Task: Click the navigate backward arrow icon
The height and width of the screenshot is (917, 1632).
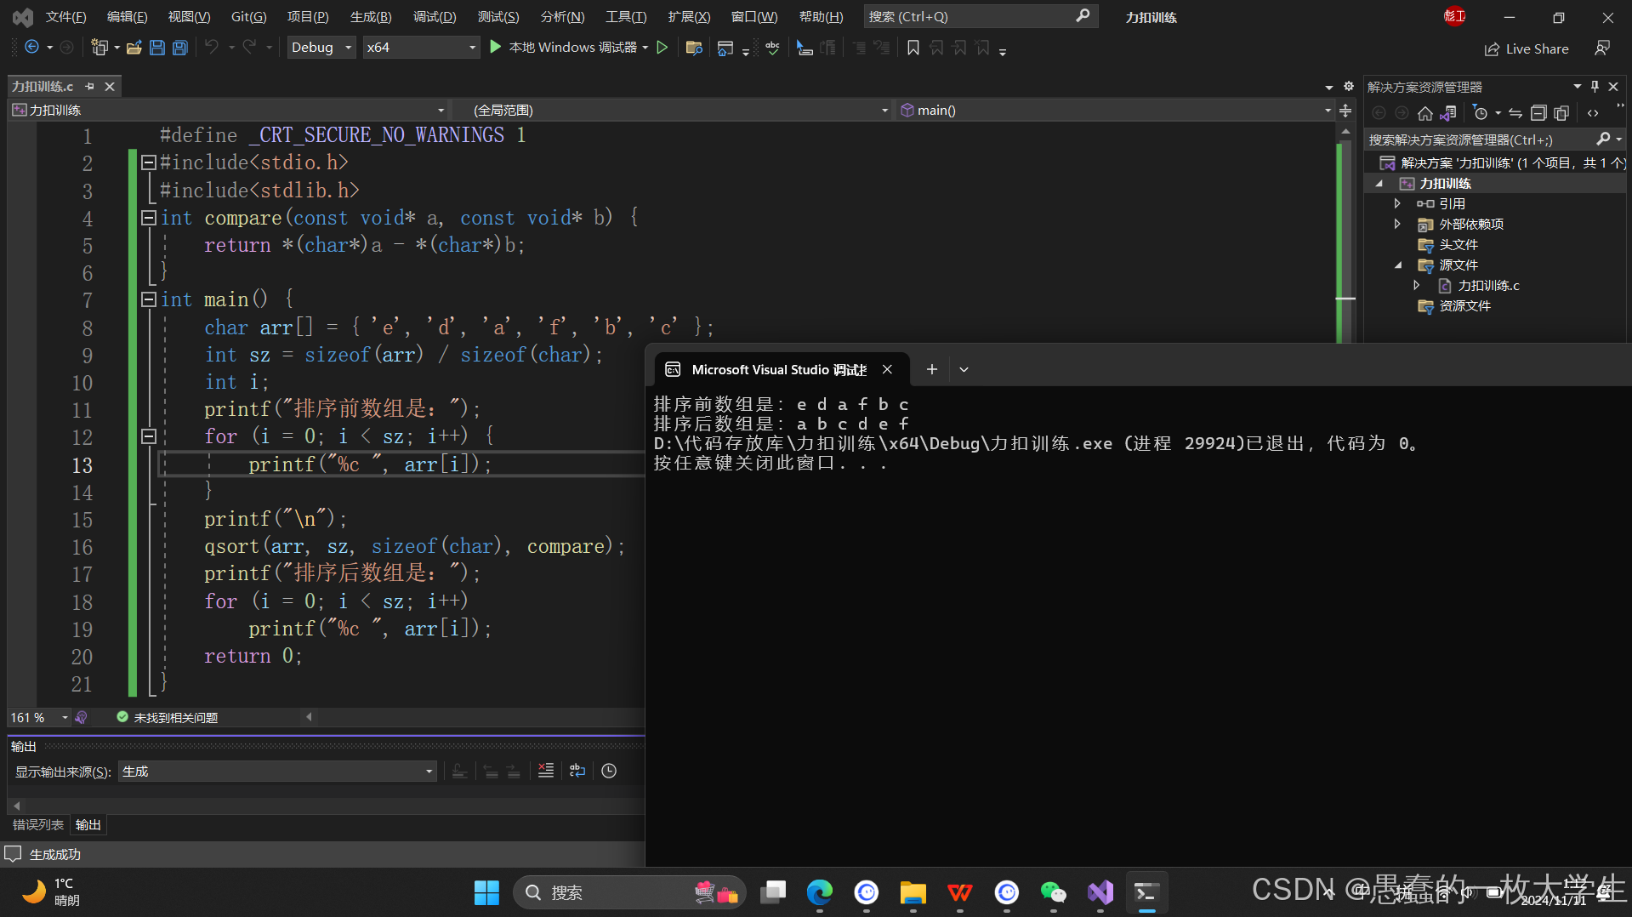Action: pyautogui.click(x=31, y=48)
